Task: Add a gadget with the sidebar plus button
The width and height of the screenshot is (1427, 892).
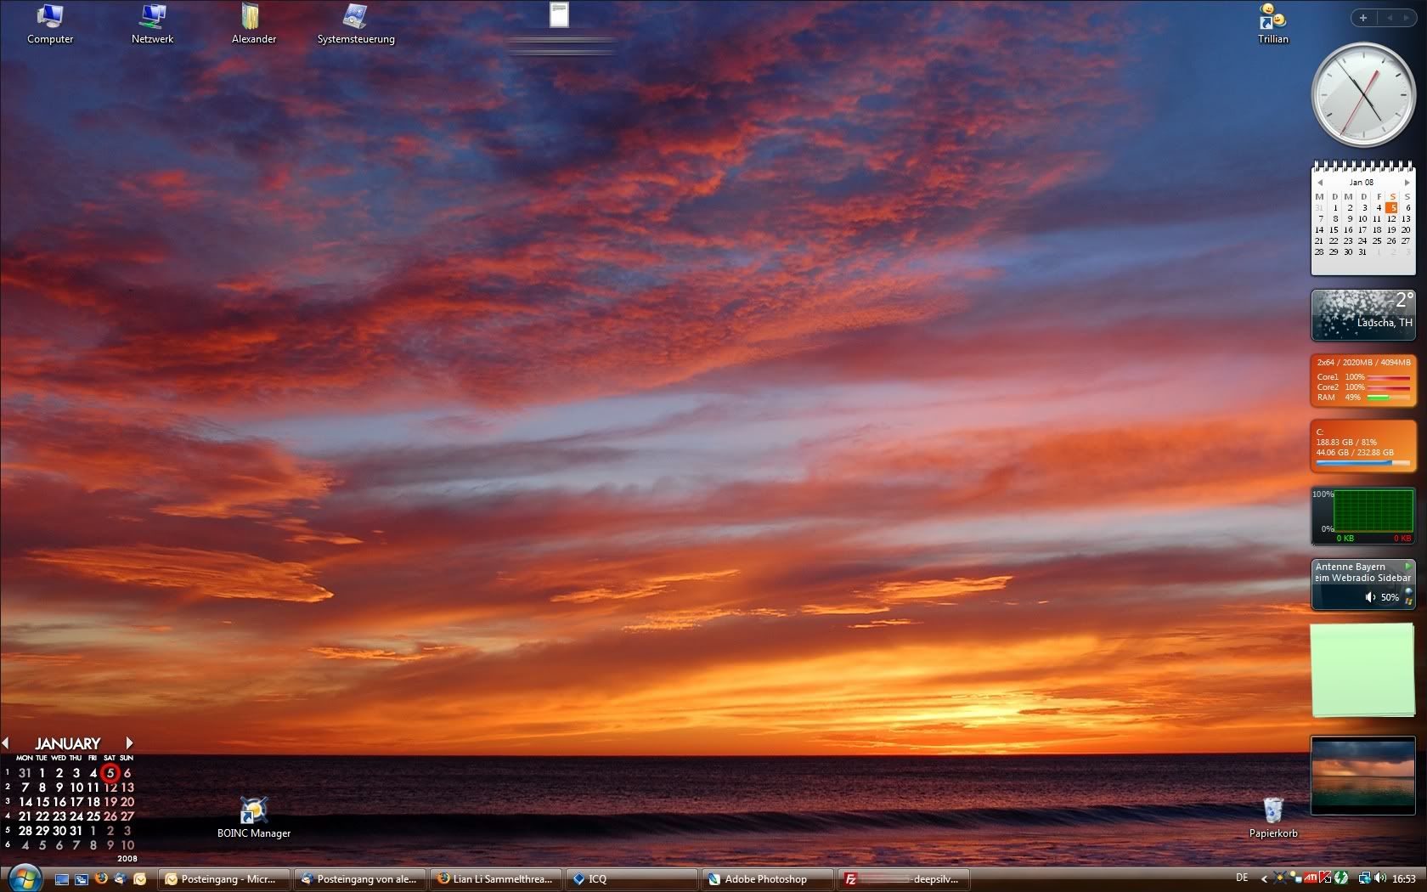Action: pyautogui.click(x=1362, y=18)
